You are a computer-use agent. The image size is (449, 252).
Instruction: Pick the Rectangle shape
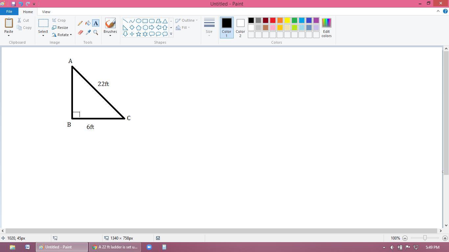tap(145, 21)
